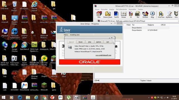Screen dimensions: 179x100
Task: Open the Dosya menu in WinRAR
Action: point(97,9)
